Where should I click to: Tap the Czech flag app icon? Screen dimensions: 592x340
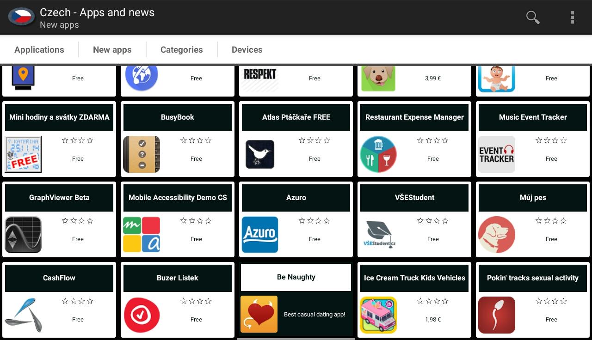pos(21,17)
